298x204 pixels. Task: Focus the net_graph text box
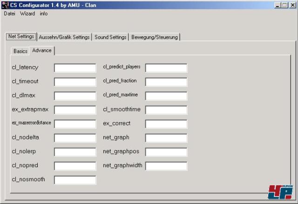click(x=166, y=138)
